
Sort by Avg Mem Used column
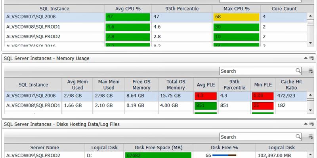pyautogui.click(x=77, y=85)
